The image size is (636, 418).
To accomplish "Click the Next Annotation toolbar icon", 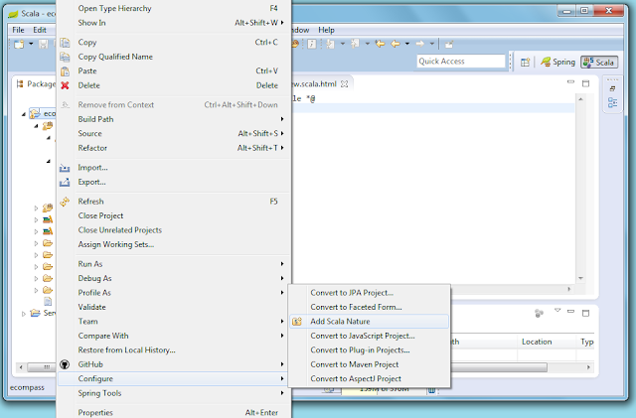I will click(x=331, y=44).
